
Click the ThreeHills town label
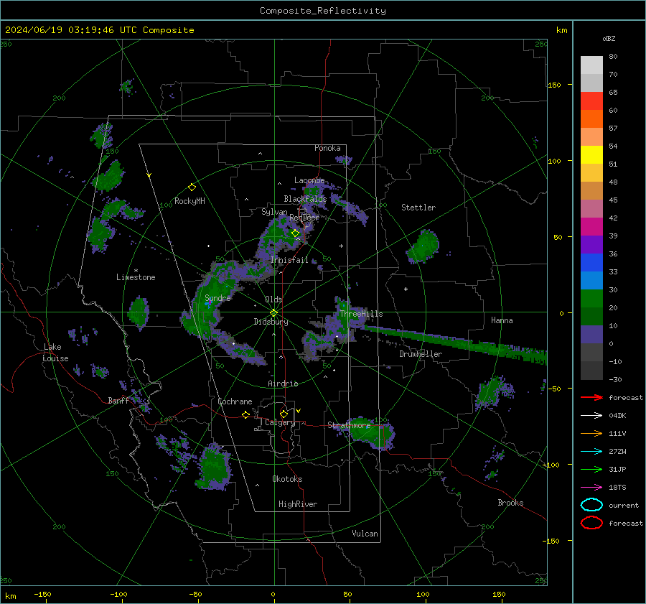pyautogui.click(x=361, y=314)
